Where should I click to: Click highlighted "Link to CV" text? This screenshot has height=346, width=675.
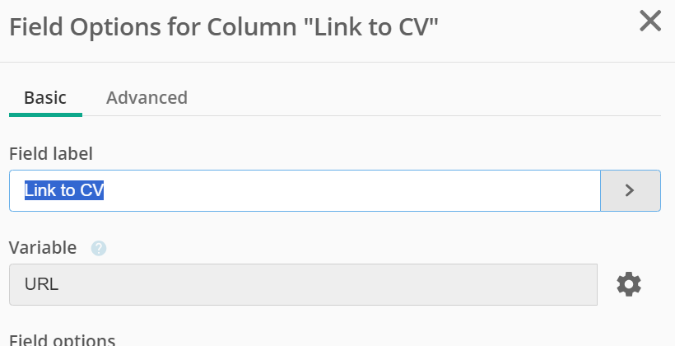(64, 190)
